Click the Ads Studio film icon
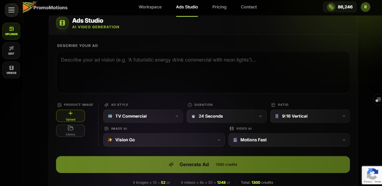Viewport: 382px width, 186px height. pos(62,23)
